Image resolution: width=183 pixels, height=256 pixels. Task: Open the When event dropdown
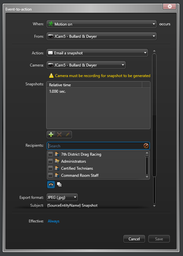[101, 24]
